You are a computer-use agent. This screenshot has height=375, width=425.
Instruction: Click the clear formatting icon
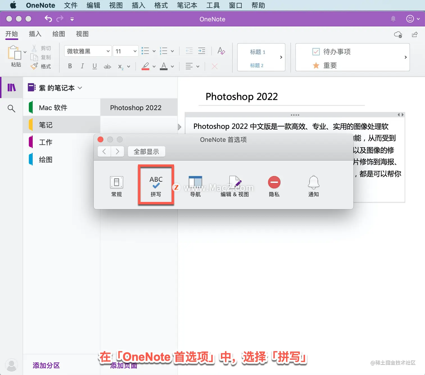tap(221, 51)
